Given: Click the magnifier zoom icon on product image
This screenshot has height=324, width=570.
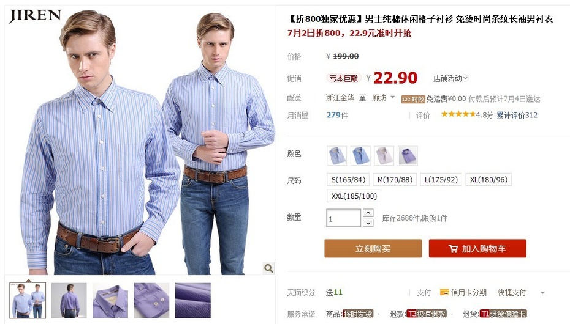Looking at the screenshot, I should [x=268, y=268].
